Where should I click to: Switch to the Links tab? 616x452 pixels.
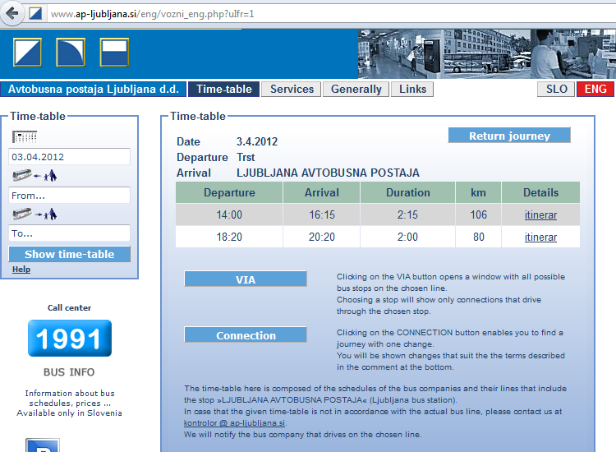412,90
